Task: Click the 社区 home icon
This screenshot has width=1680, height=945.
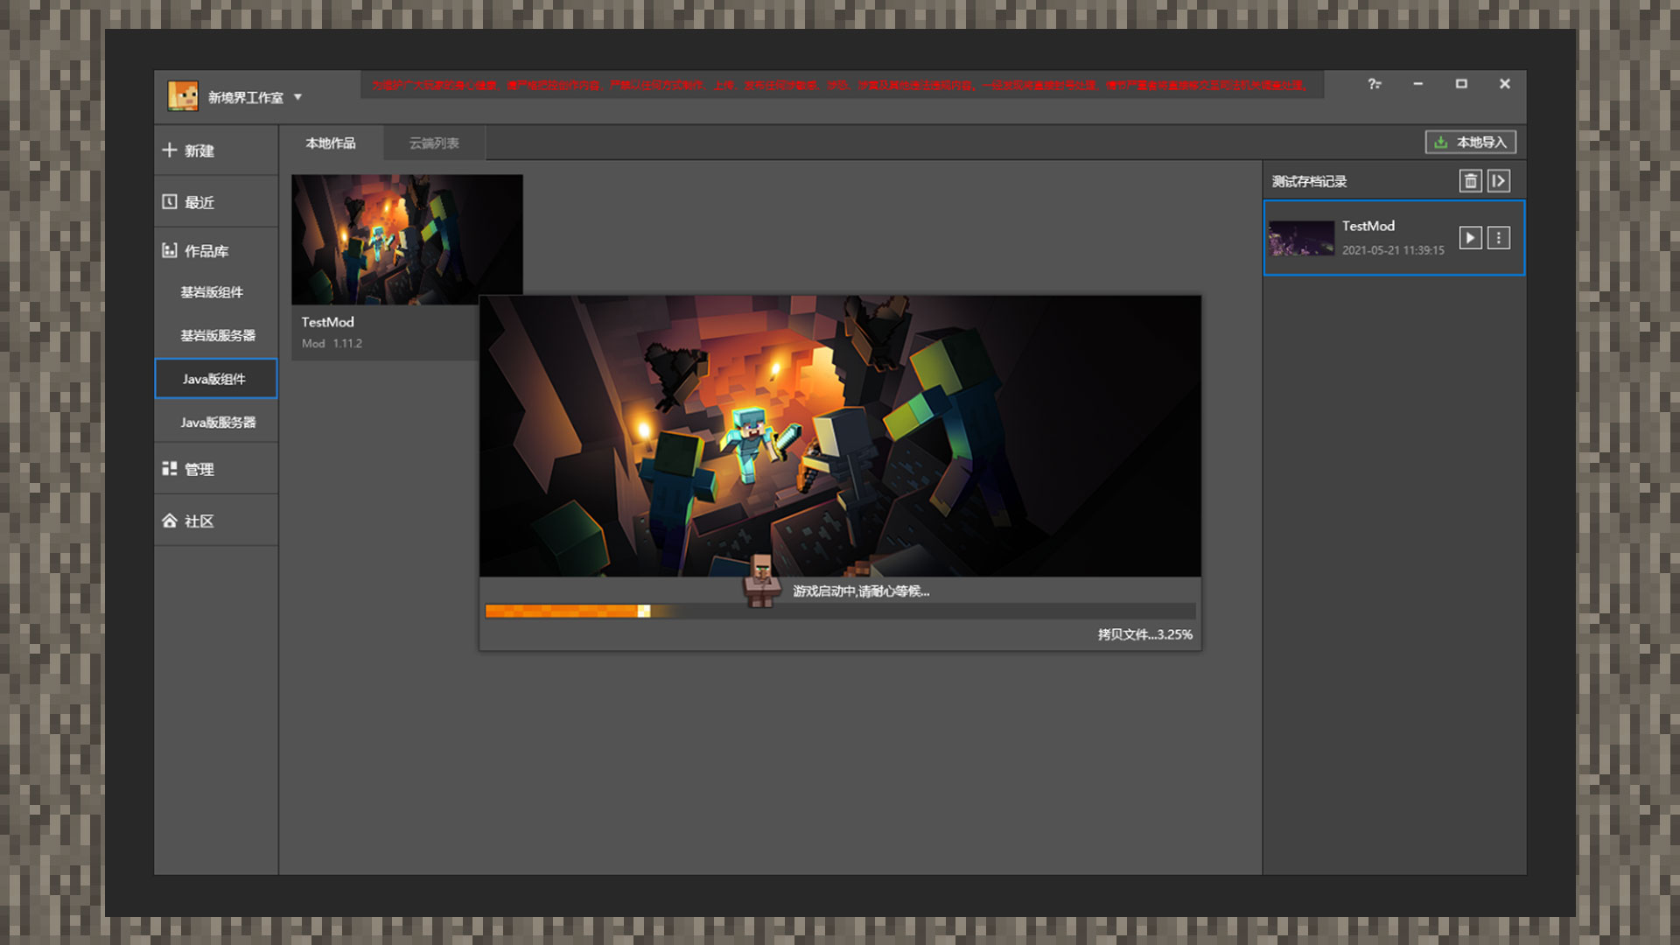Action: point(170,521)
